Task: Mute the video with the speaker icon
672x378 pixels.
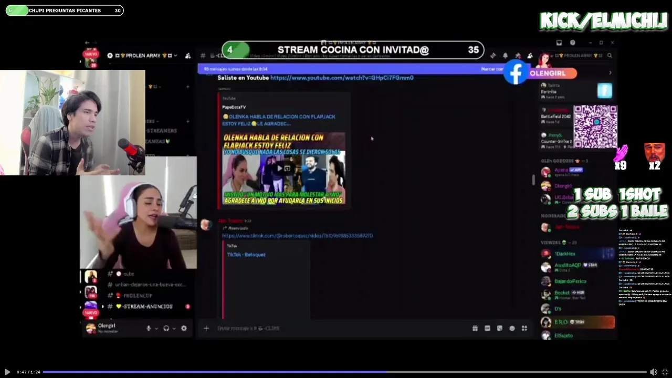Action: [x=654, y=372]
